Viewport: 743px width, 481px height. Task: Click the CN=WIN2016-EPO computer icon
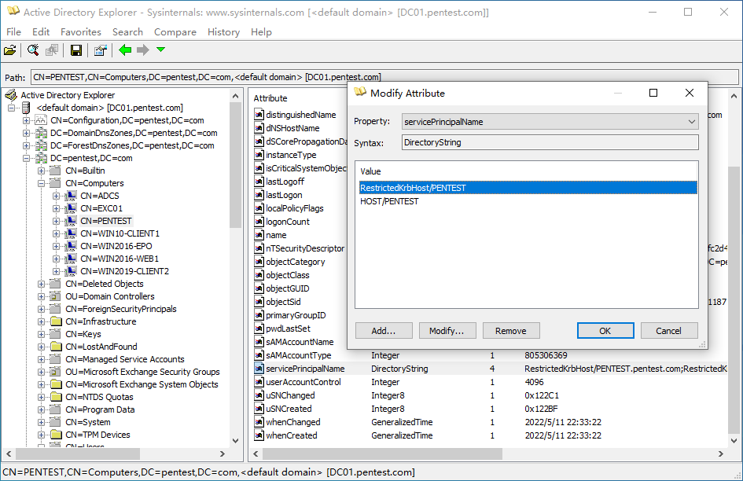[71, 246]
